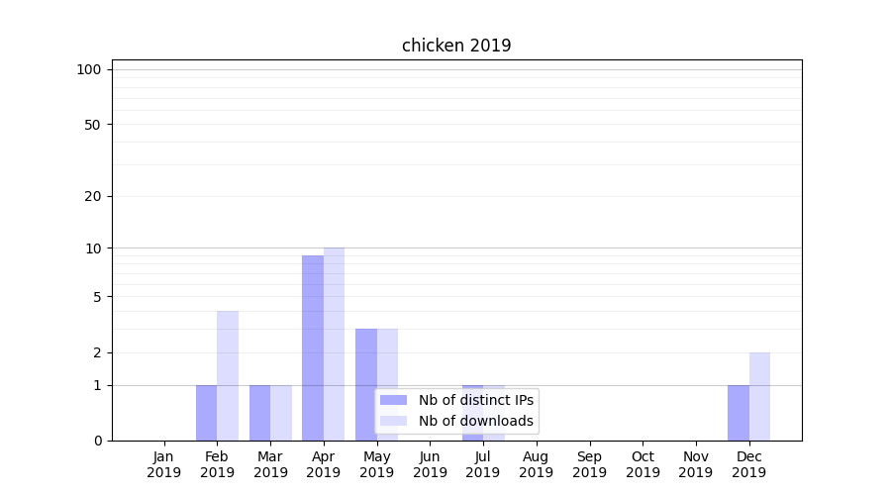
Task: Click the y-axis tick label 20
Action: (x=93, y=196)
